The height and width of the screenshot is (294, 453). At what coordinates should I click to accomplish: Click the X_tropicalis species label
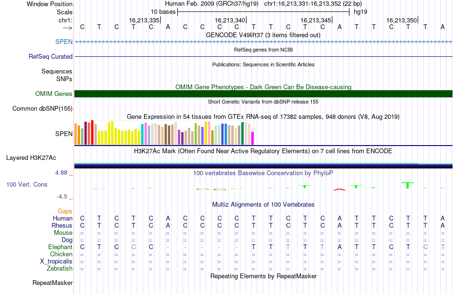pos(56,262)
